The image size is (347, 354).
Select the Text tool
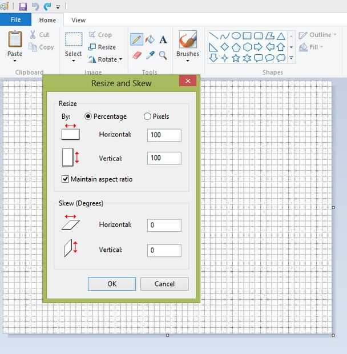163,39
